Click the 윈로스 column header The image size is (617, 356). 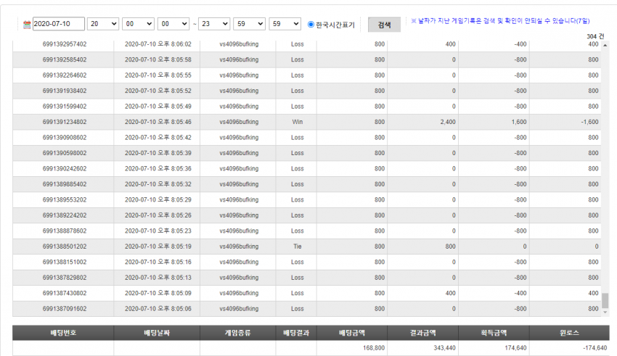pos(569,333)
